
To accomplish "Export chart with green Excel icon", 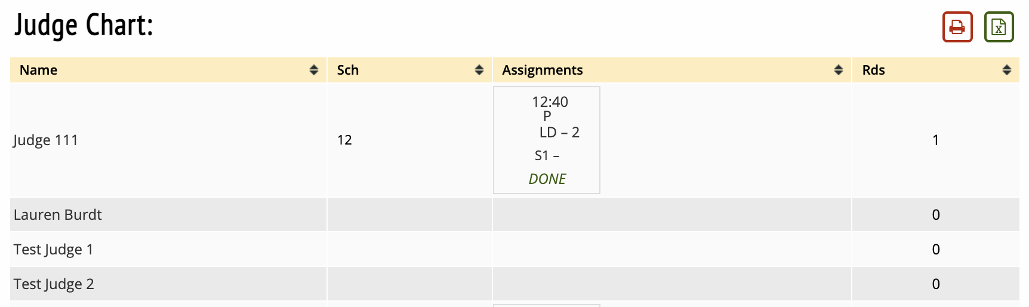I will 999,27.
